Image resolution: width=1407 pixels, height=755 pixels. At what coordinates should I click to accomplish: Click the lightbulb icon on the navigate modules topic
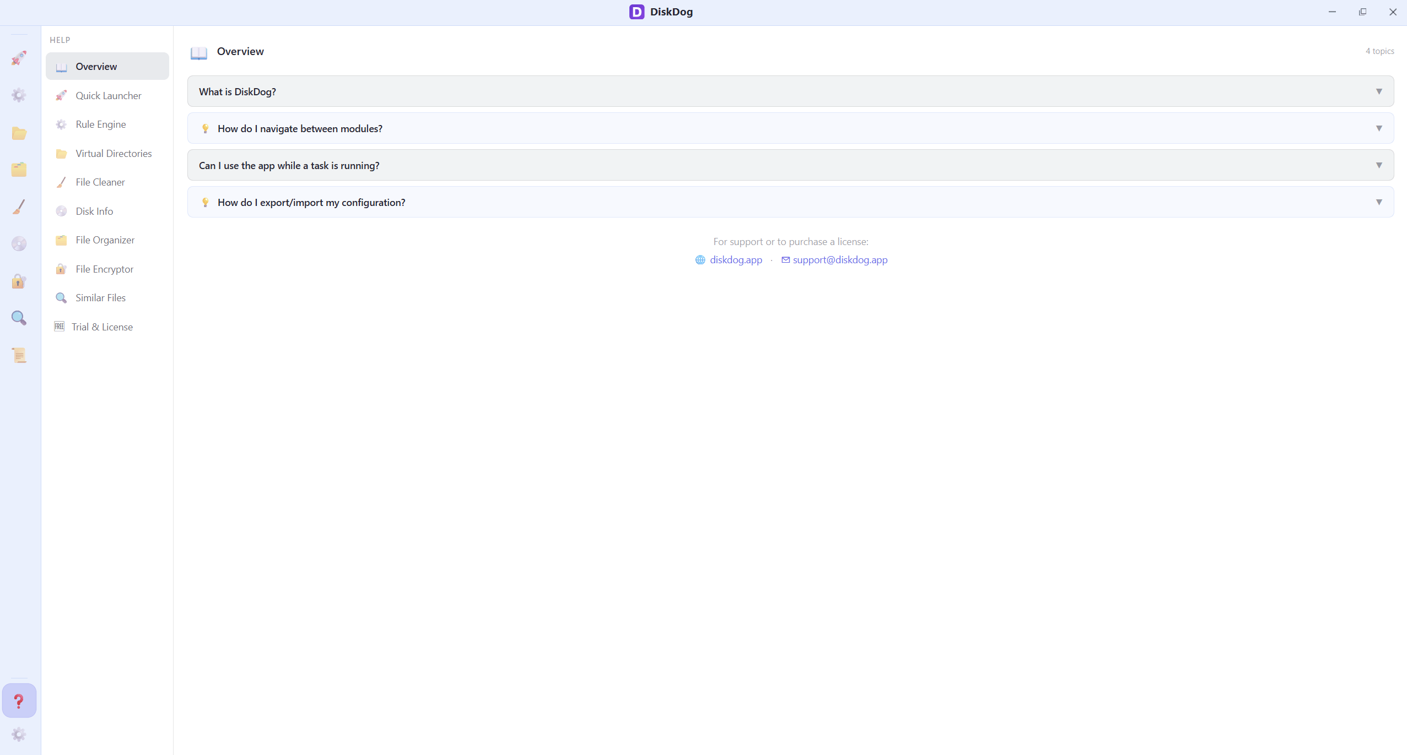tap(205, 128)
